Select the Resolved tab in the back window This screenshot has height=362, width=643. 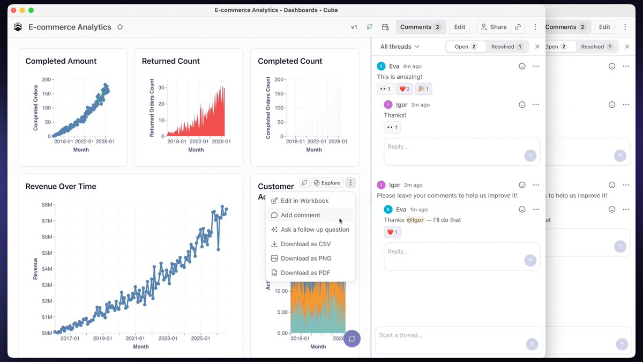pyautogui.click(x=597, y=47)
